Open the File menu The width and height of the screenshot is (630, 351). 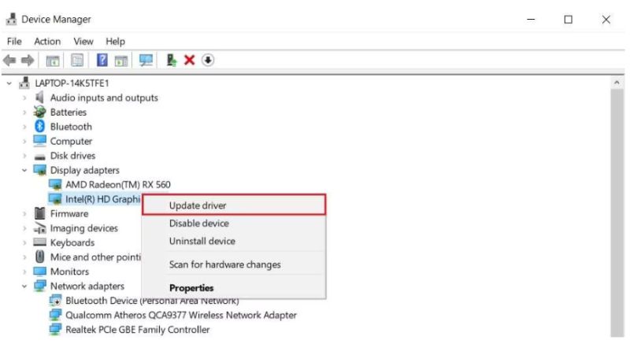pyautogui.click(x=14, y=42)
